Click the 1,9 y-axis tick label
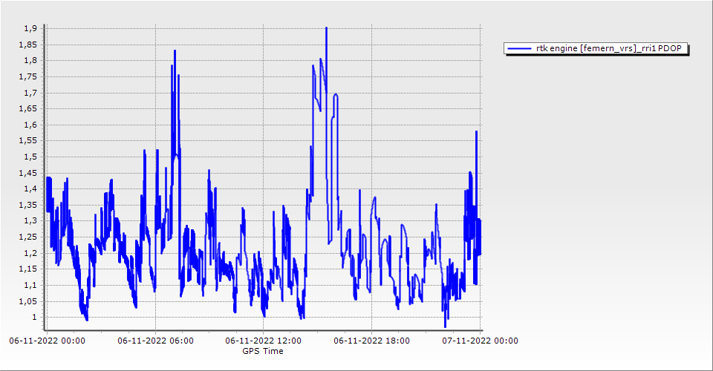713x371 pixels. tap(30, 28)
